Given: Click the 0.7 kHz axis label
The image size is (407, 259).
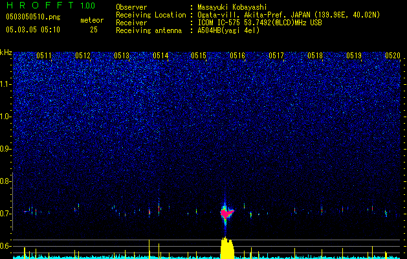Looking at the screenshot, I should tap(5, 214).
